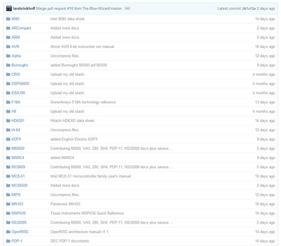Click the folder icon beside ARM
281x246 pixels.
(x=8, y=37)
